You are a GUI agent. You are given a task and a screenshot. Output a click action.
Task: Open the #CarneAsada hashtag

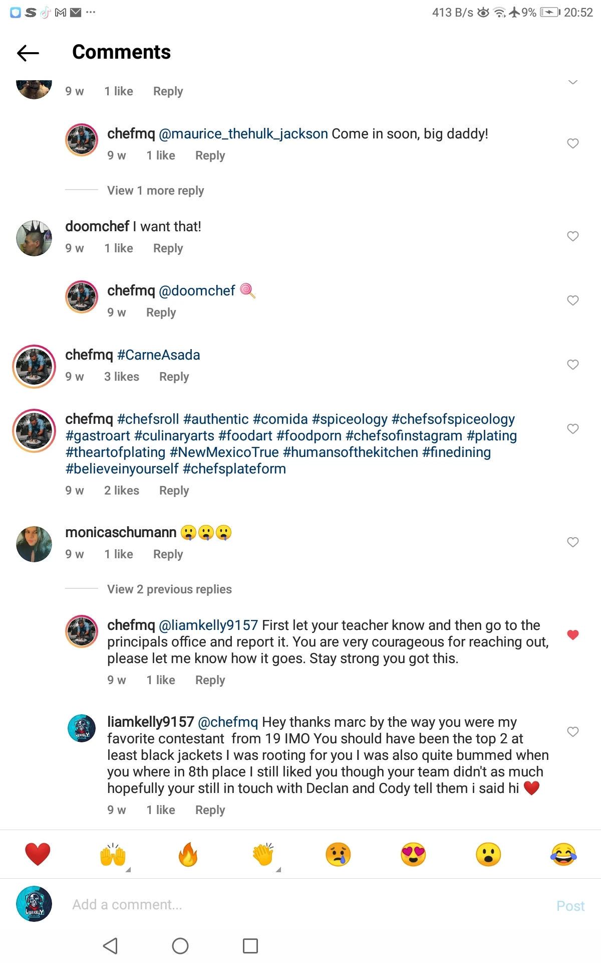[158, 355]
